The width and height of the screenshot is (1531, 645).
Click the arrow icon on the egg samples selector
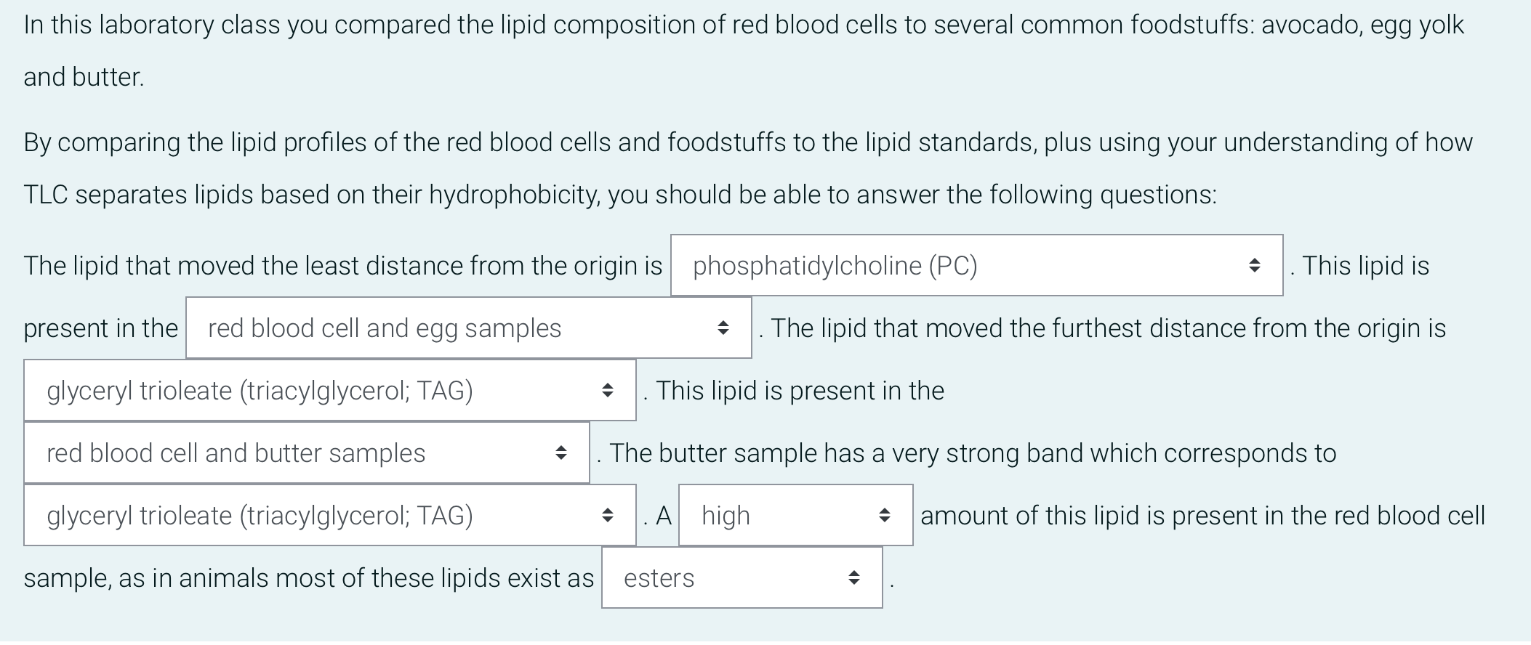pos(723,328)
